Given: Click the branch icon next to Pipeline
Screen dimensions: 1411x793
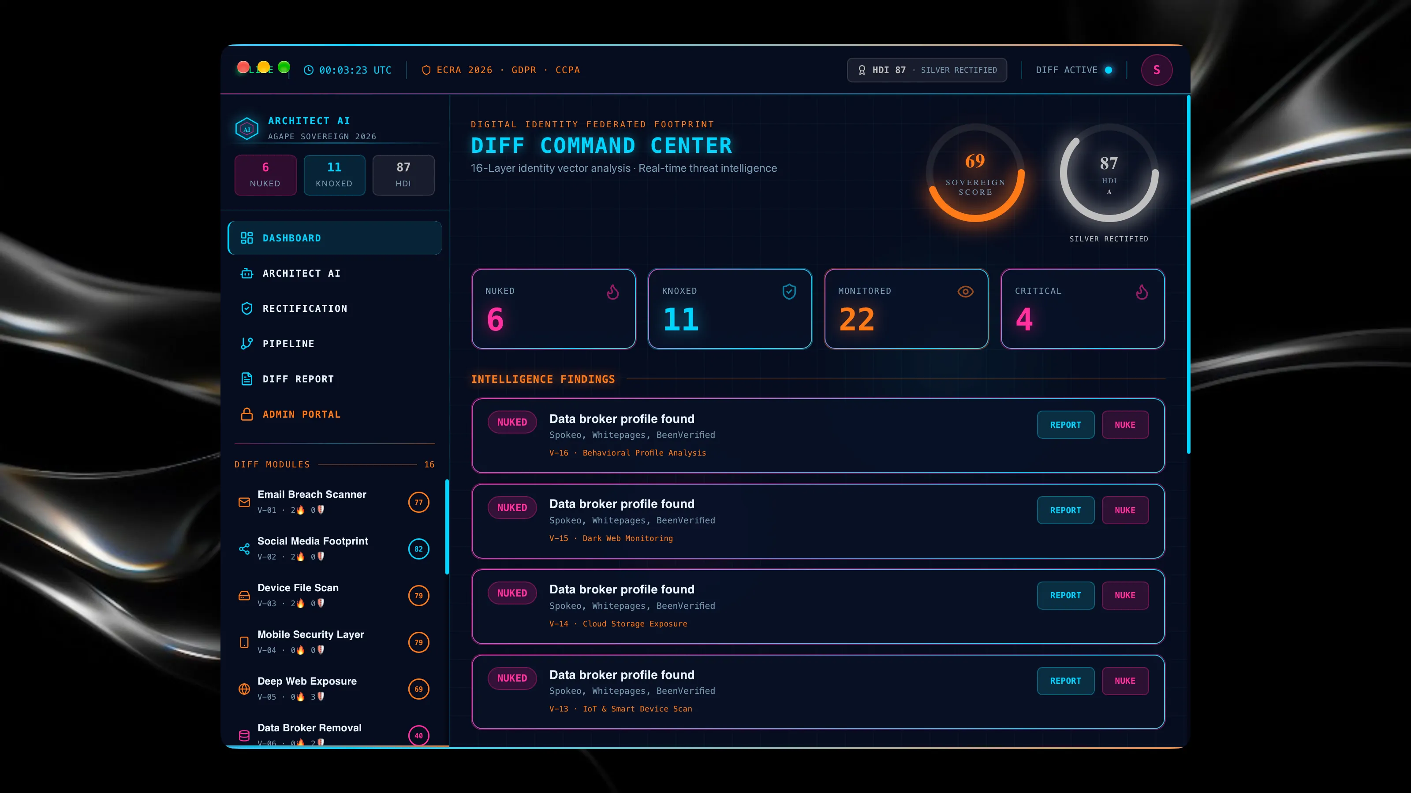Looking at the screenshot, I should (x=247, y=344).
